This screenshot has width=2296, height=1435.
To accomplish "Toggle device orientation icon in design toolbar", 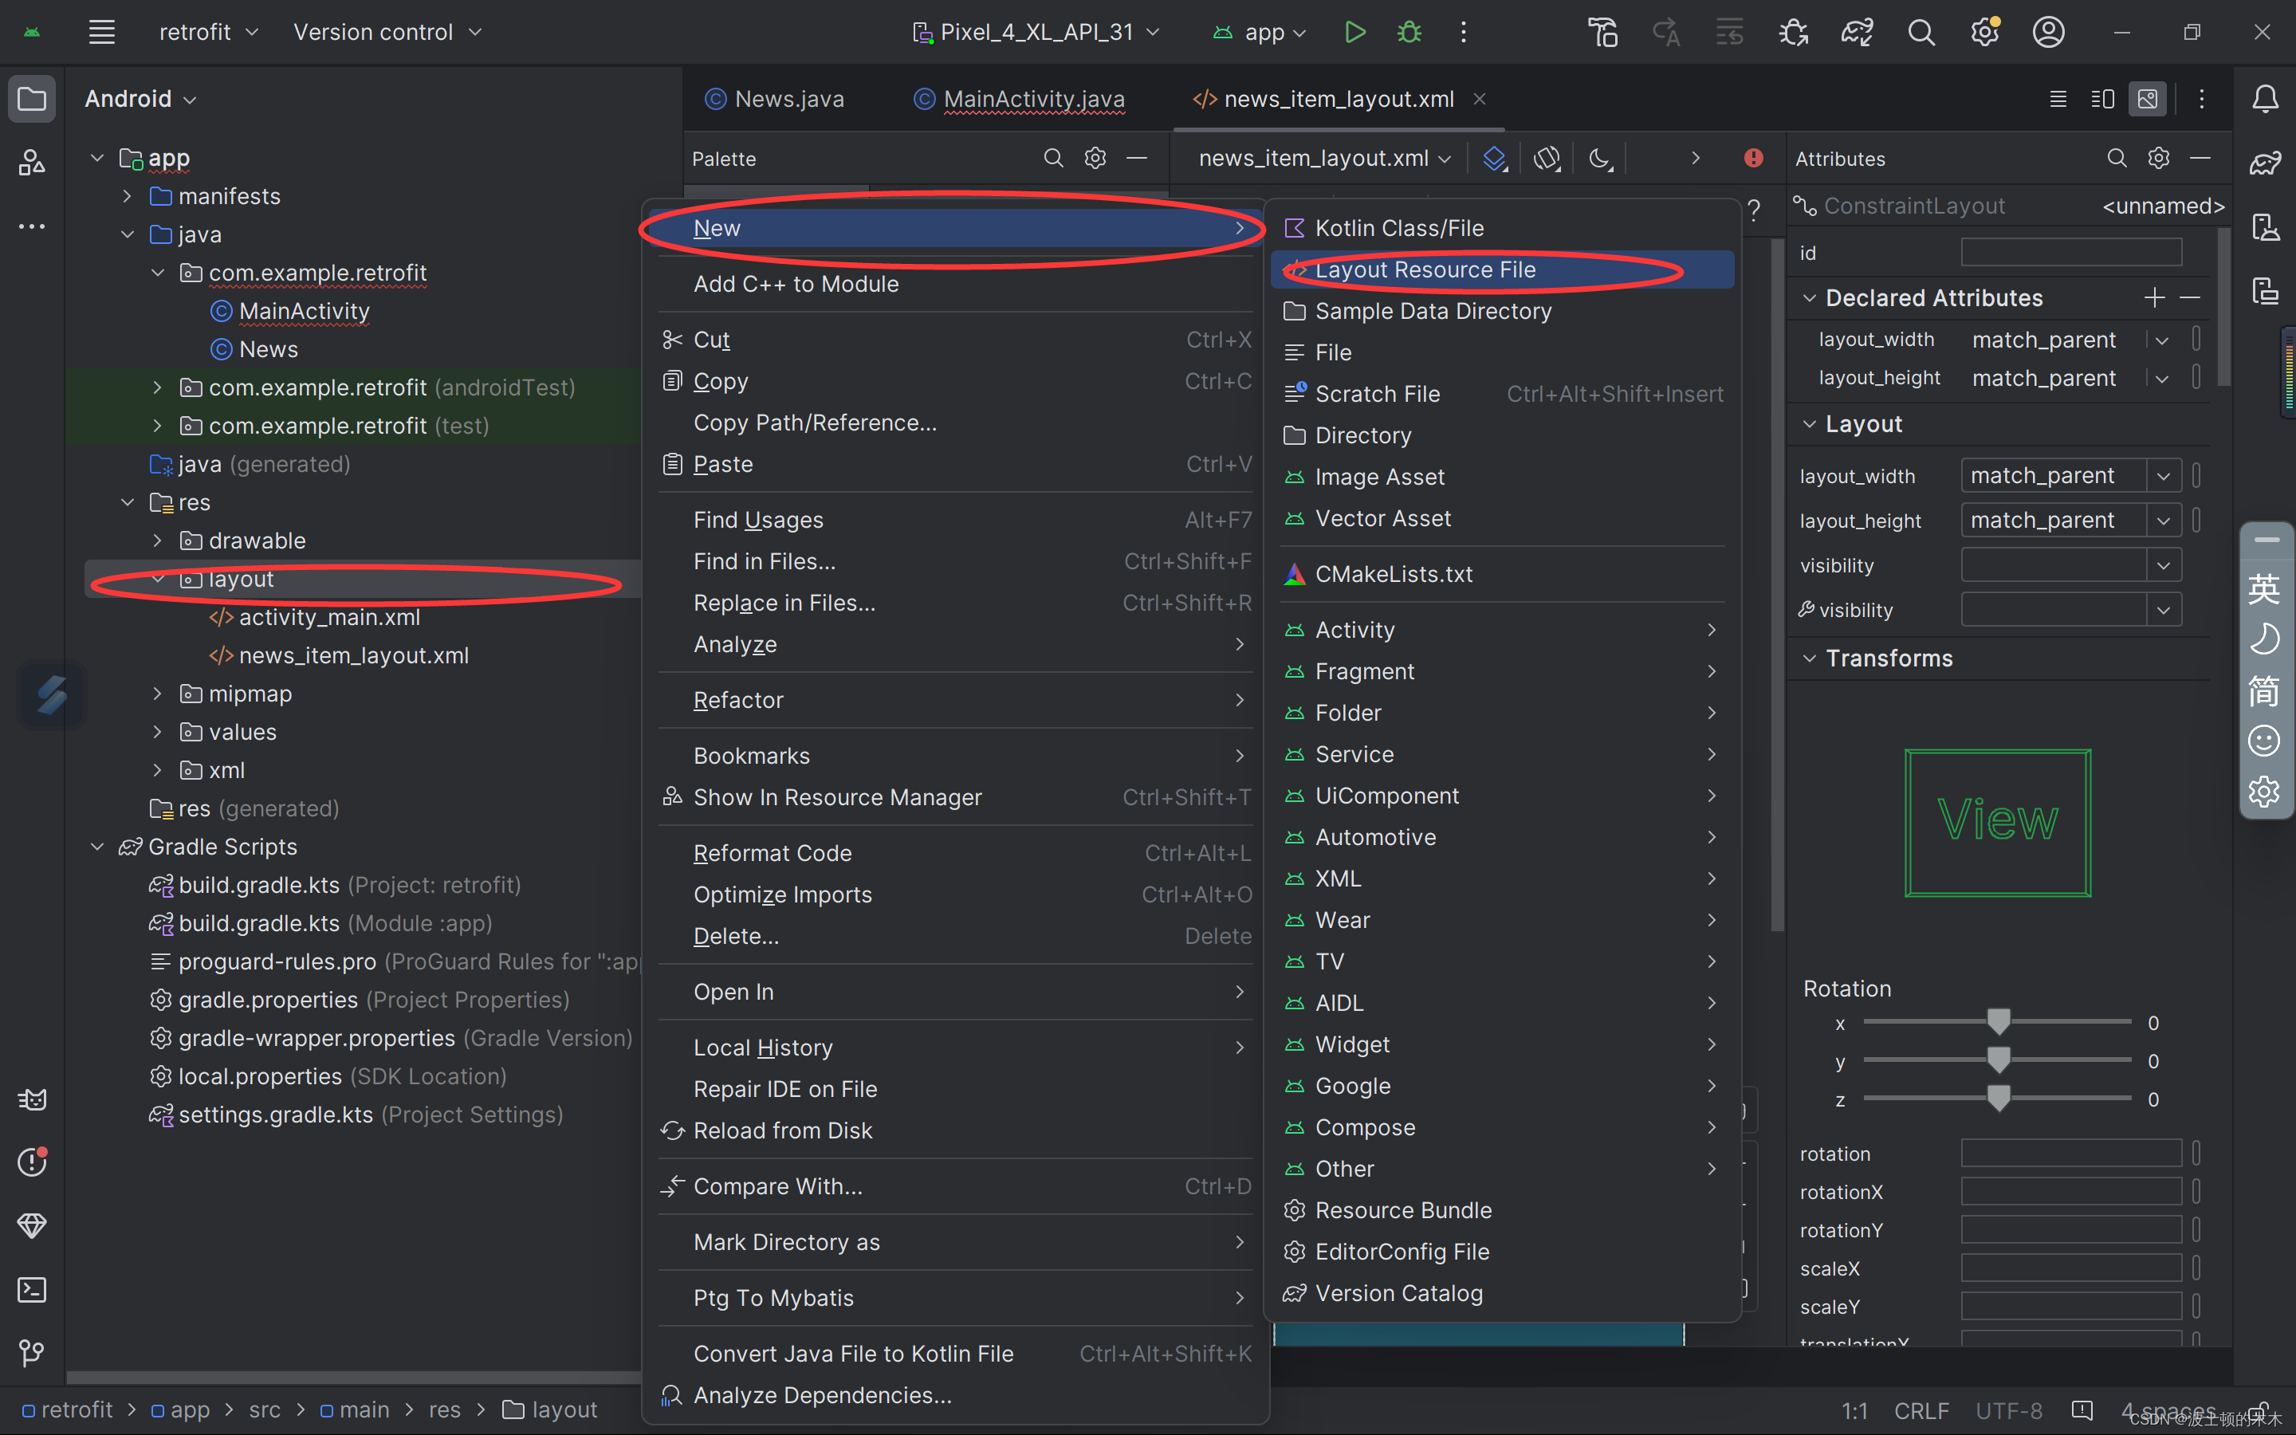I will click(1547, 158).
